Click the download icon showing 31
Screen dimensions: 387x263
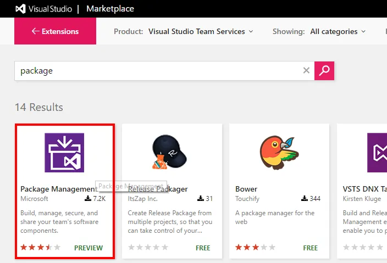pos(201,198)
